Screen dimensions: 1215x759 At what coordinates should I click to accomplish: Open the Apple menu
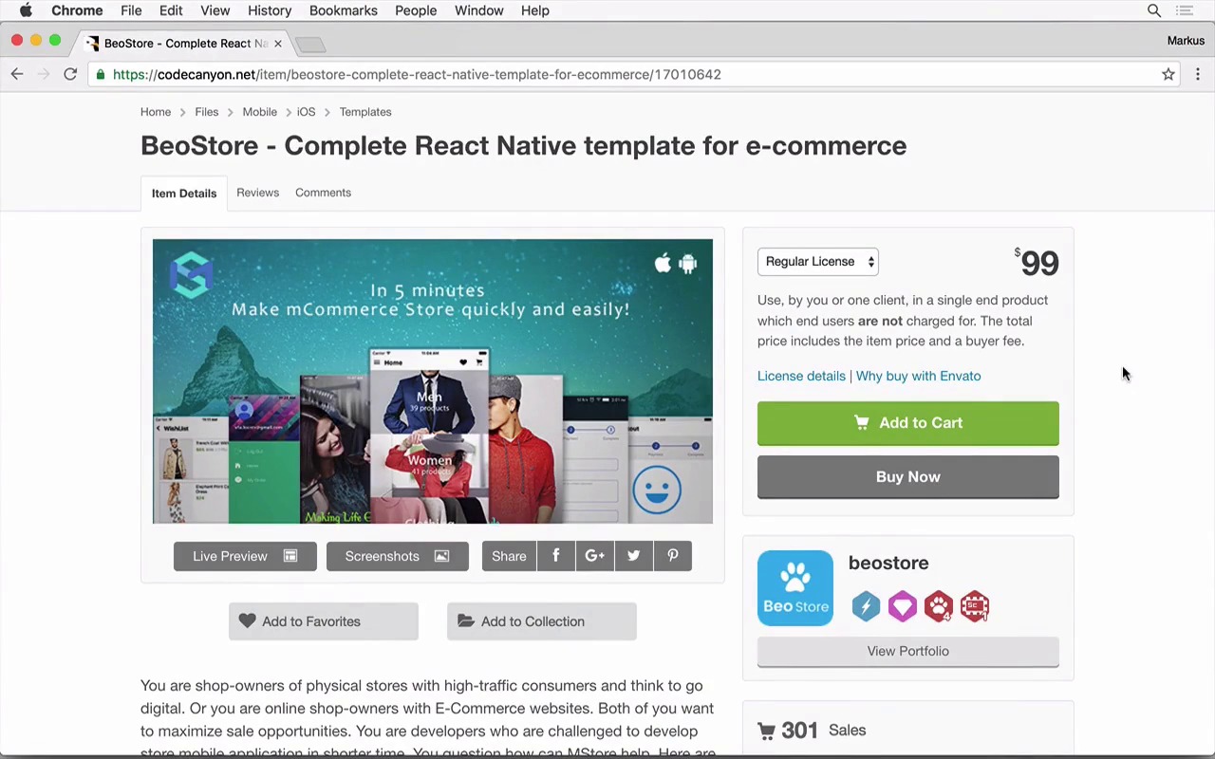tap(26, 10)
